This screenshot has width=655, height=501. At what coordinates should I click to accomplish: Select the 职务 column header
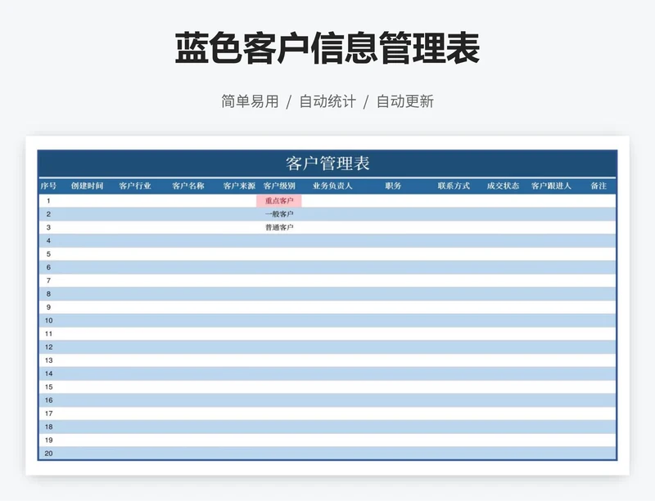click(393, 186)
